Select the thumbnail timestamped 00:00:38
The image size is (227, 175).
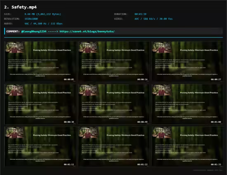40,104
